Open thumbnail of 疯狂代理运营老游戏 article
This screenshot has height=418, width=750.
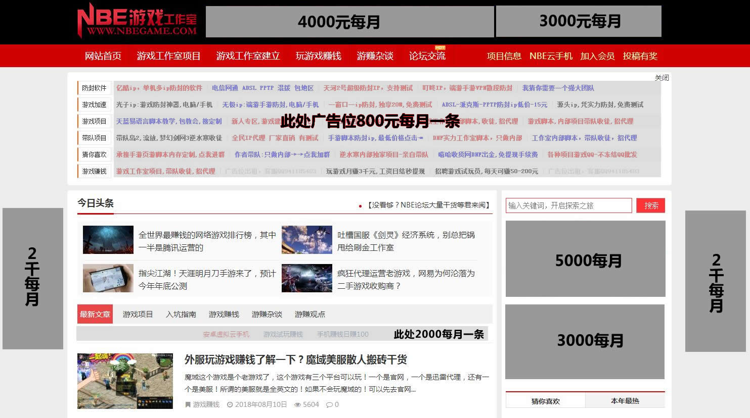[x=307, y=278]
